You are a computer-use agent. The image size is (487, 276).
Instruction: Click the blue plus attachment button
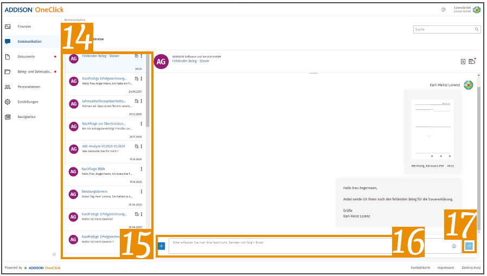tap(161, 246)
